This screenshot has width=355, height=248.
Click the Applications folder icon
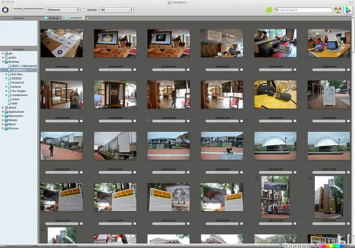[x=7, y=112]
